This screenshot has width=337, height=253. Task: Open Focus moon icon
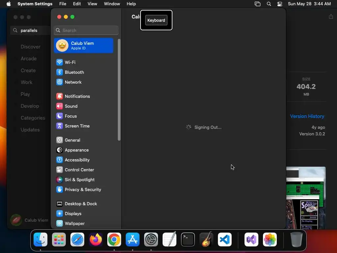(60, 116)
